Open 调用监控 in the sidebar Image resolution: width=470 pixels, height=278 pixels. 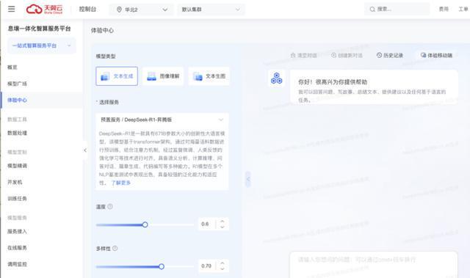(17, 264)
